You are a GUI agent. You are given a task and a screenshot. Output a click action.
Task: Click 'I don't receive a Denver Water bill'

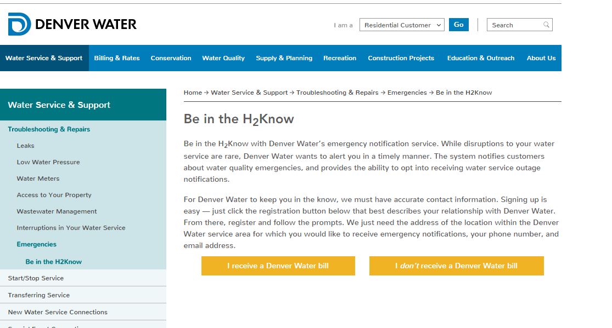(456, 266)
